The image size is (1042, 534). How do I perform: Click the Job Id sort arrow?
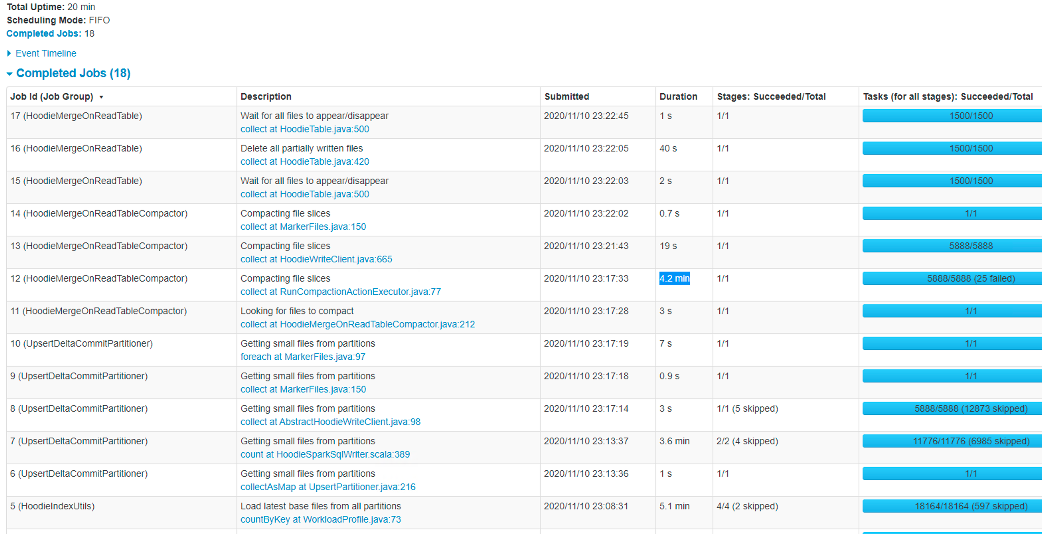(102, 97)
